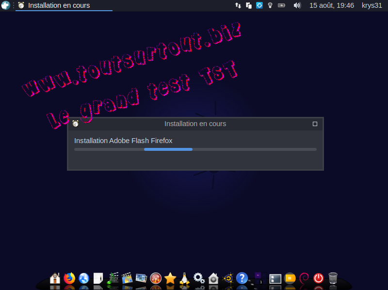Click the red power shutdown dock icon
The image size is (388, 290).
(319, 278)
